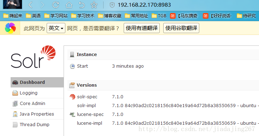Open the 英文 language dropdown
Screen dimensions: 259x136
56,28
